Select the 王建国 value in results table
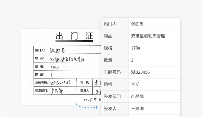This screenshot has width=202, height=117. (138, 109)
